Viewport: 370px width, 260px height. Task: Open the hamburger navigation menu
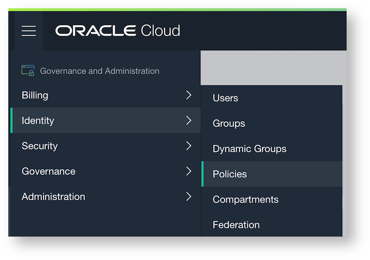(29, 31)
